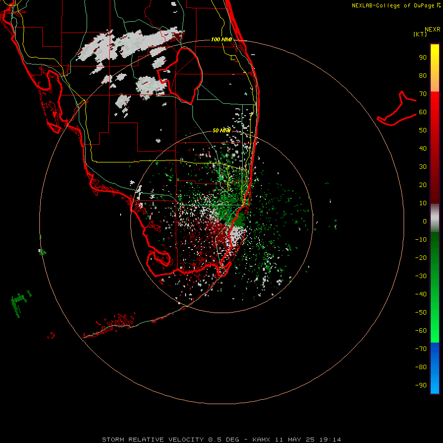This screenshot has width=443, height=443.
Task: Click the -30 value on velocity scale
Action: (x=421, y=276)
